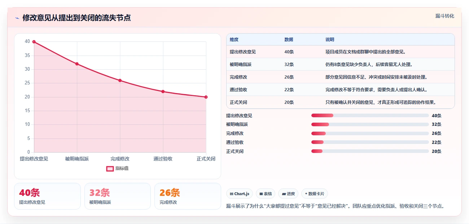Click description 仍有8条意见缺少负责人
The image size is (469, 224).
point(369,65)
